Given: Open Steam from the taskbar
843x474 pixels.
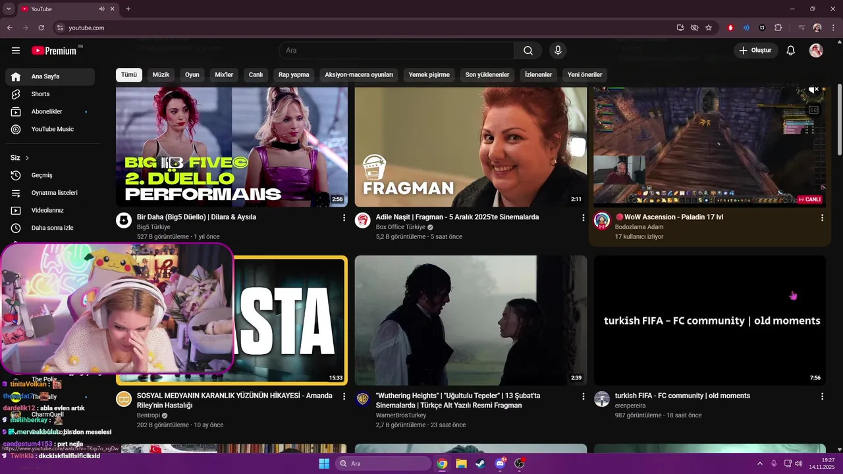Looking at the screenshot, I should click(480, 463).
